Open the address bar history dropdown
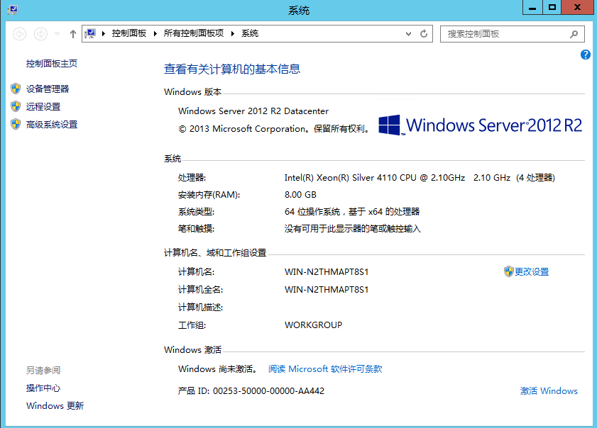This screenshot has width=597, height=428. click(409, 34)
